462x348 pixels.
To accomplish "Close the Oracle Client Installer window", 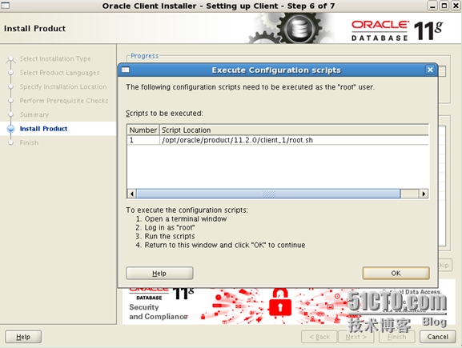I will coord(456,6).
